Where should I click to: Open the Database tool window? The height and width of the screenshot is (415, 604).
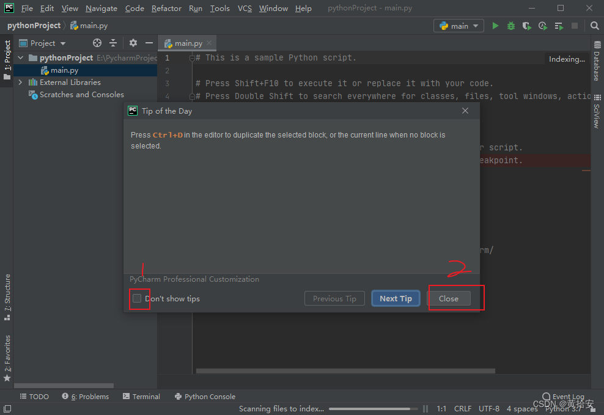point(597,61)
